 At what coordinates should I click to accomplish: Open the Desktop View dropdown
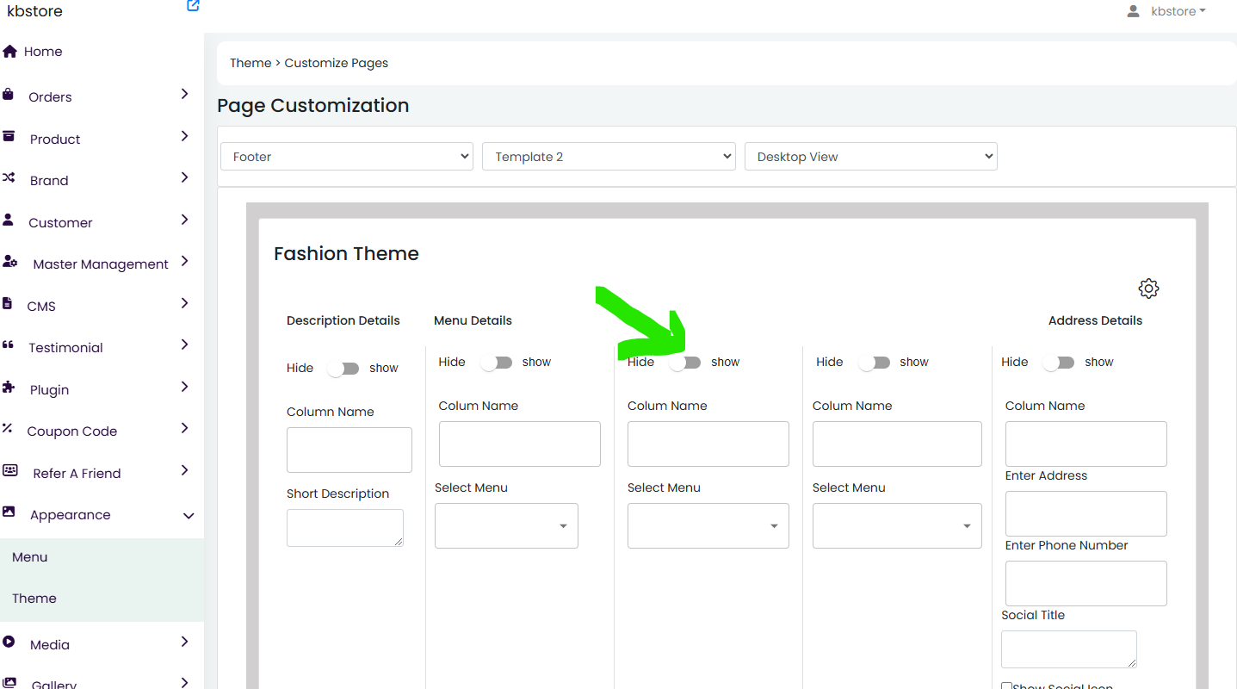point(871,157)
